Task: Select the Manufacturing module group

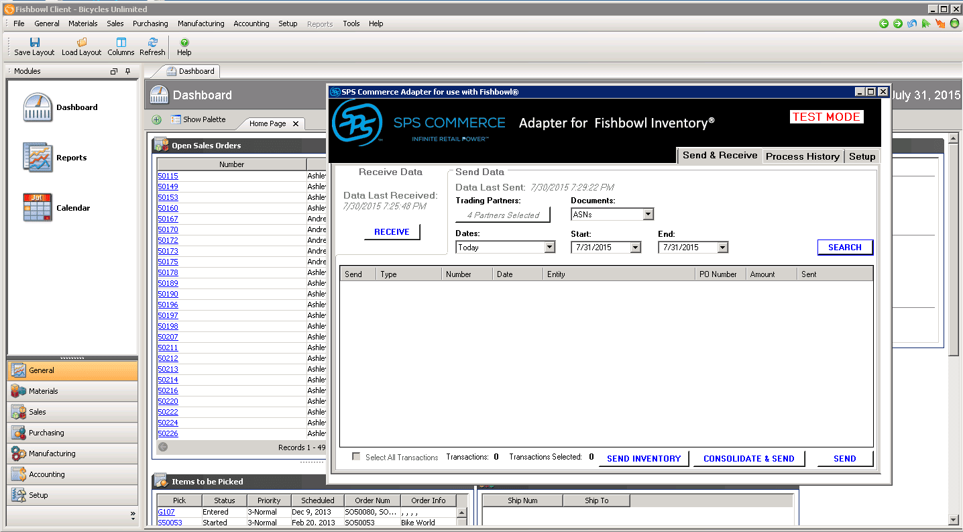Action: (72, 454)
